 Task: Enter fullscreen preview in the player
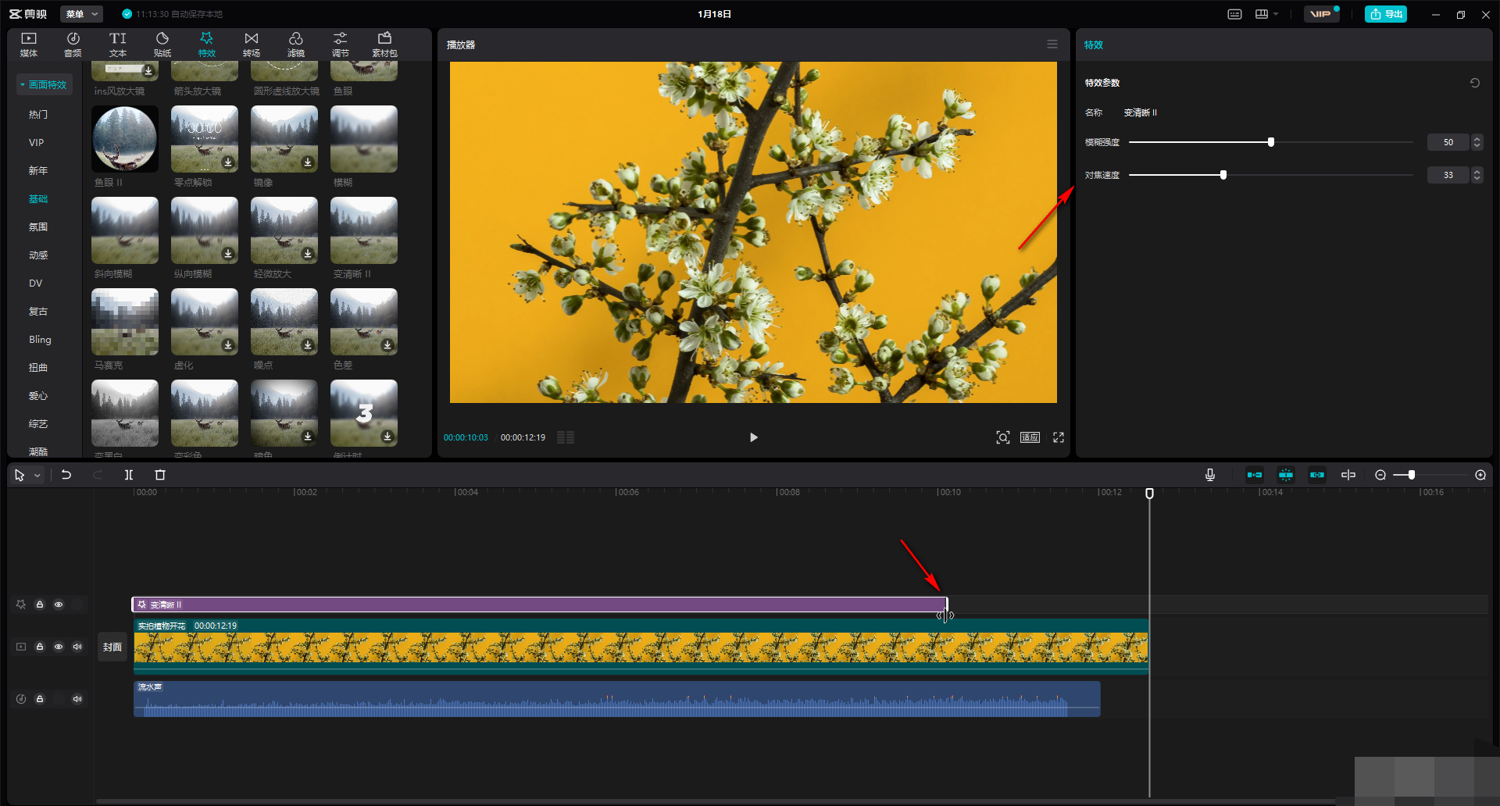(1059, 437)
